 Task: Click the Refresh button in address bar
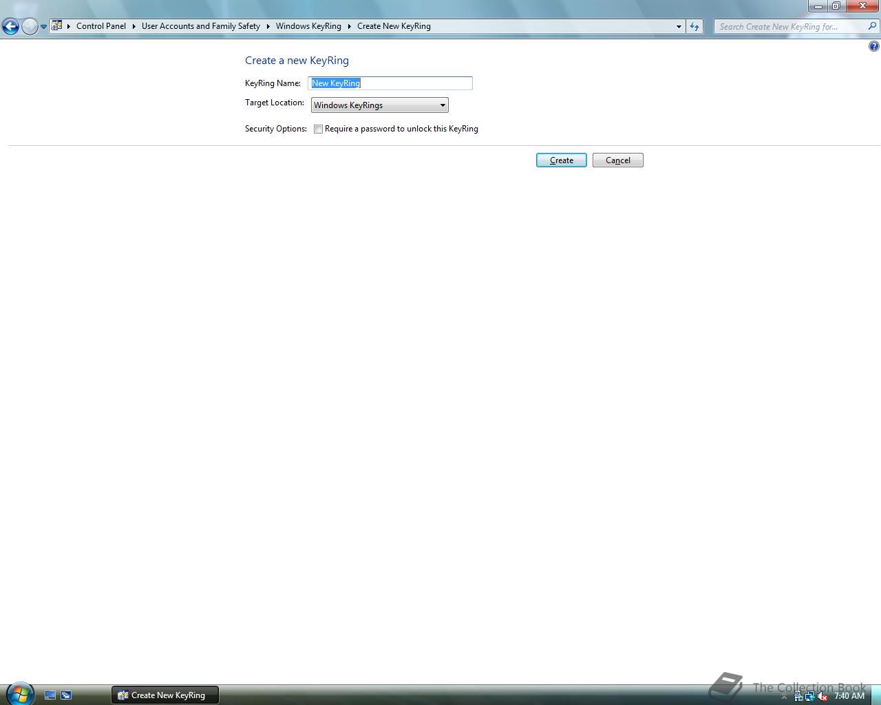(x=694, y=26)
